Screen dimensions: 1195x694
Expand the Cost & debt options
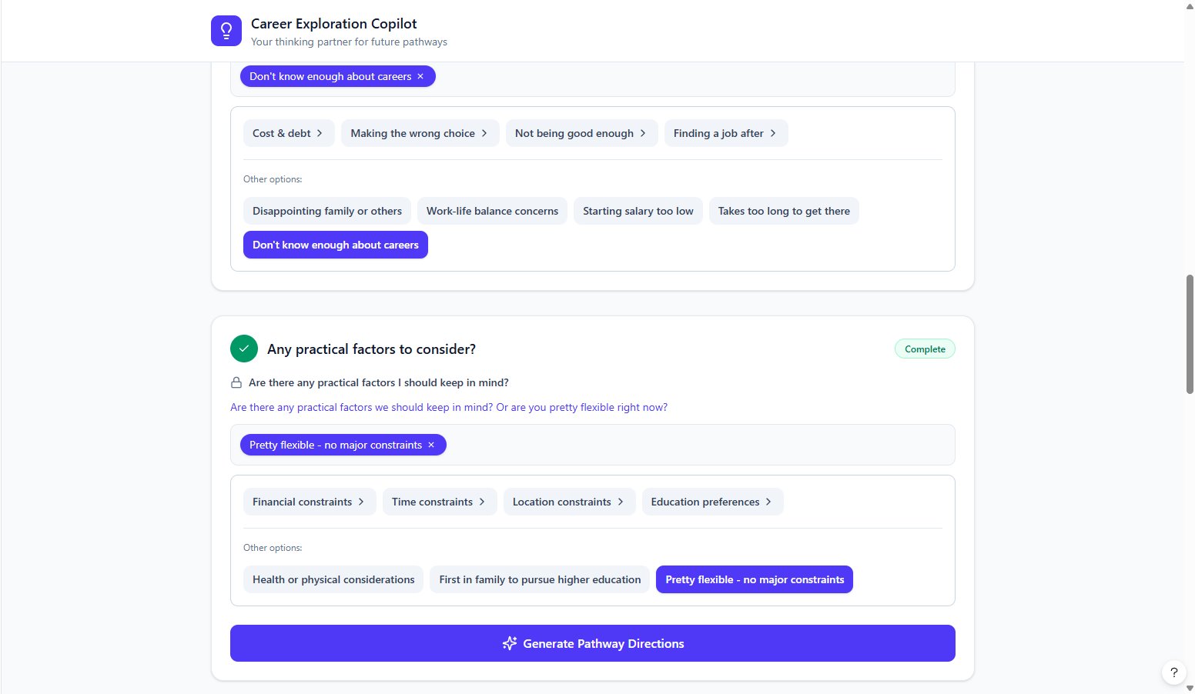[x=289, y=133]
